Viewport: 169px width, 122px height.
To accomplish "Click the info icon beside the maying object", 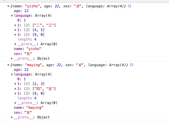I will pyautogui.click(x=131, y=65).
